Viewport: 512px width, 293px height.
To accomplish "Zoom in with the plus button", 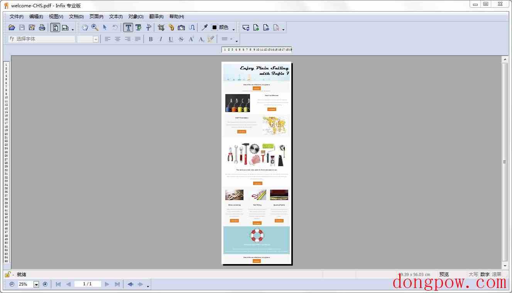I will pos(45,284).
